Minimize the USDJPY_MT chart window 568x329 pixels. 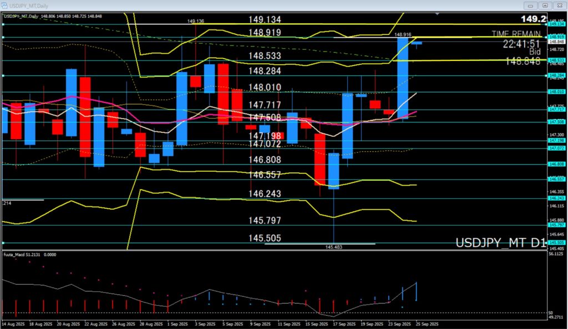click(531, 5)
